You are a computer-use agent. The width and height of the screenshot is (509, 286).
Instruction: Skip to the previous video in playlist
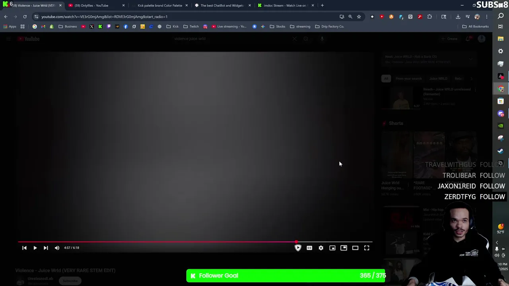[24, 248]
